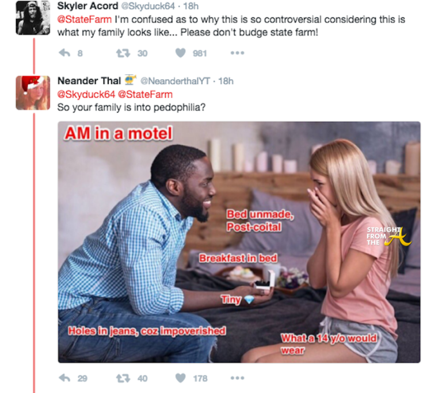Retweet Skyler Acord's tweet
The height and width of the screenshot is (393, 442).
click(123, 53)
